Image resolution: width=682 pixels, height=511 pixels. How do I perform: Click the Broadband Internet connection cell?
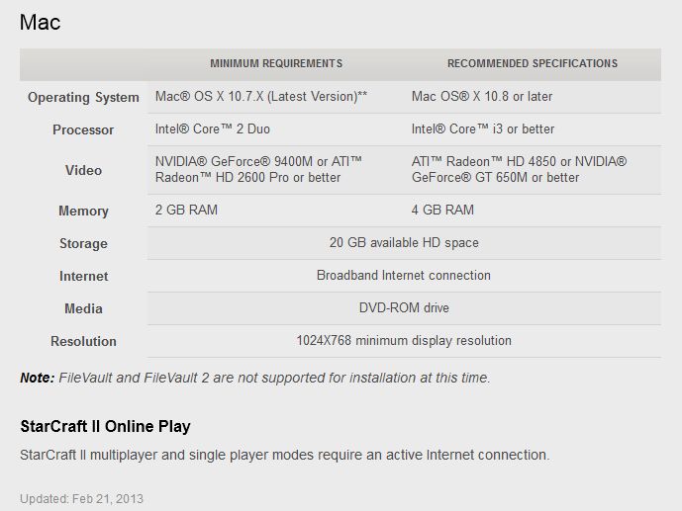coord(404,275)
